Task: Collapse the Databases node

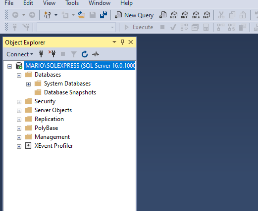Action: coord(19,76)
